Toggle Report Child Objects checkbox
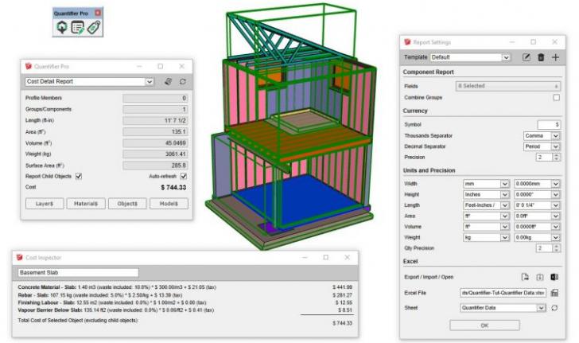 pos(79,177)
